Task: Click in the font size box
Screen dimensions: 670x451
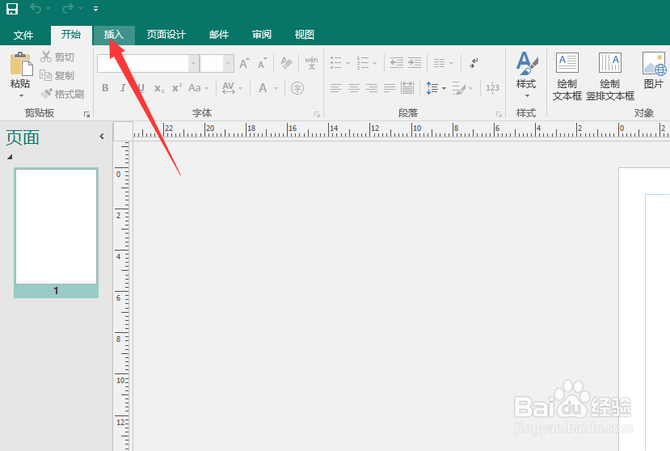Action: (x=212, y=63)
